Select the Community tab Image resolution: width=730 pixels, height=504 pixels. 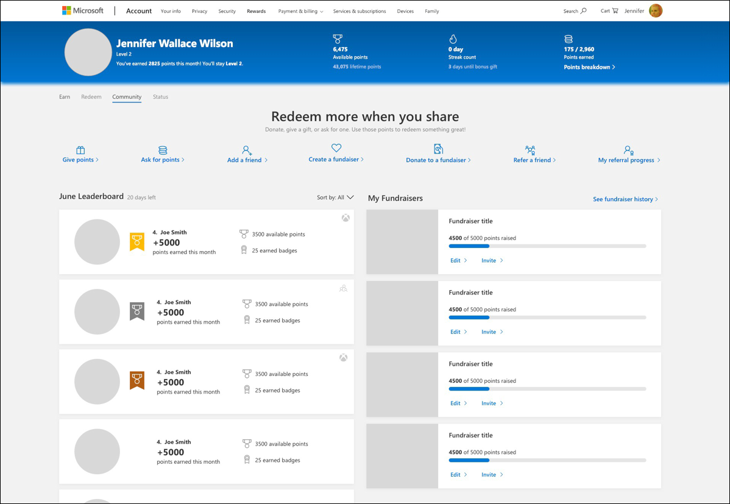(127, 97)
